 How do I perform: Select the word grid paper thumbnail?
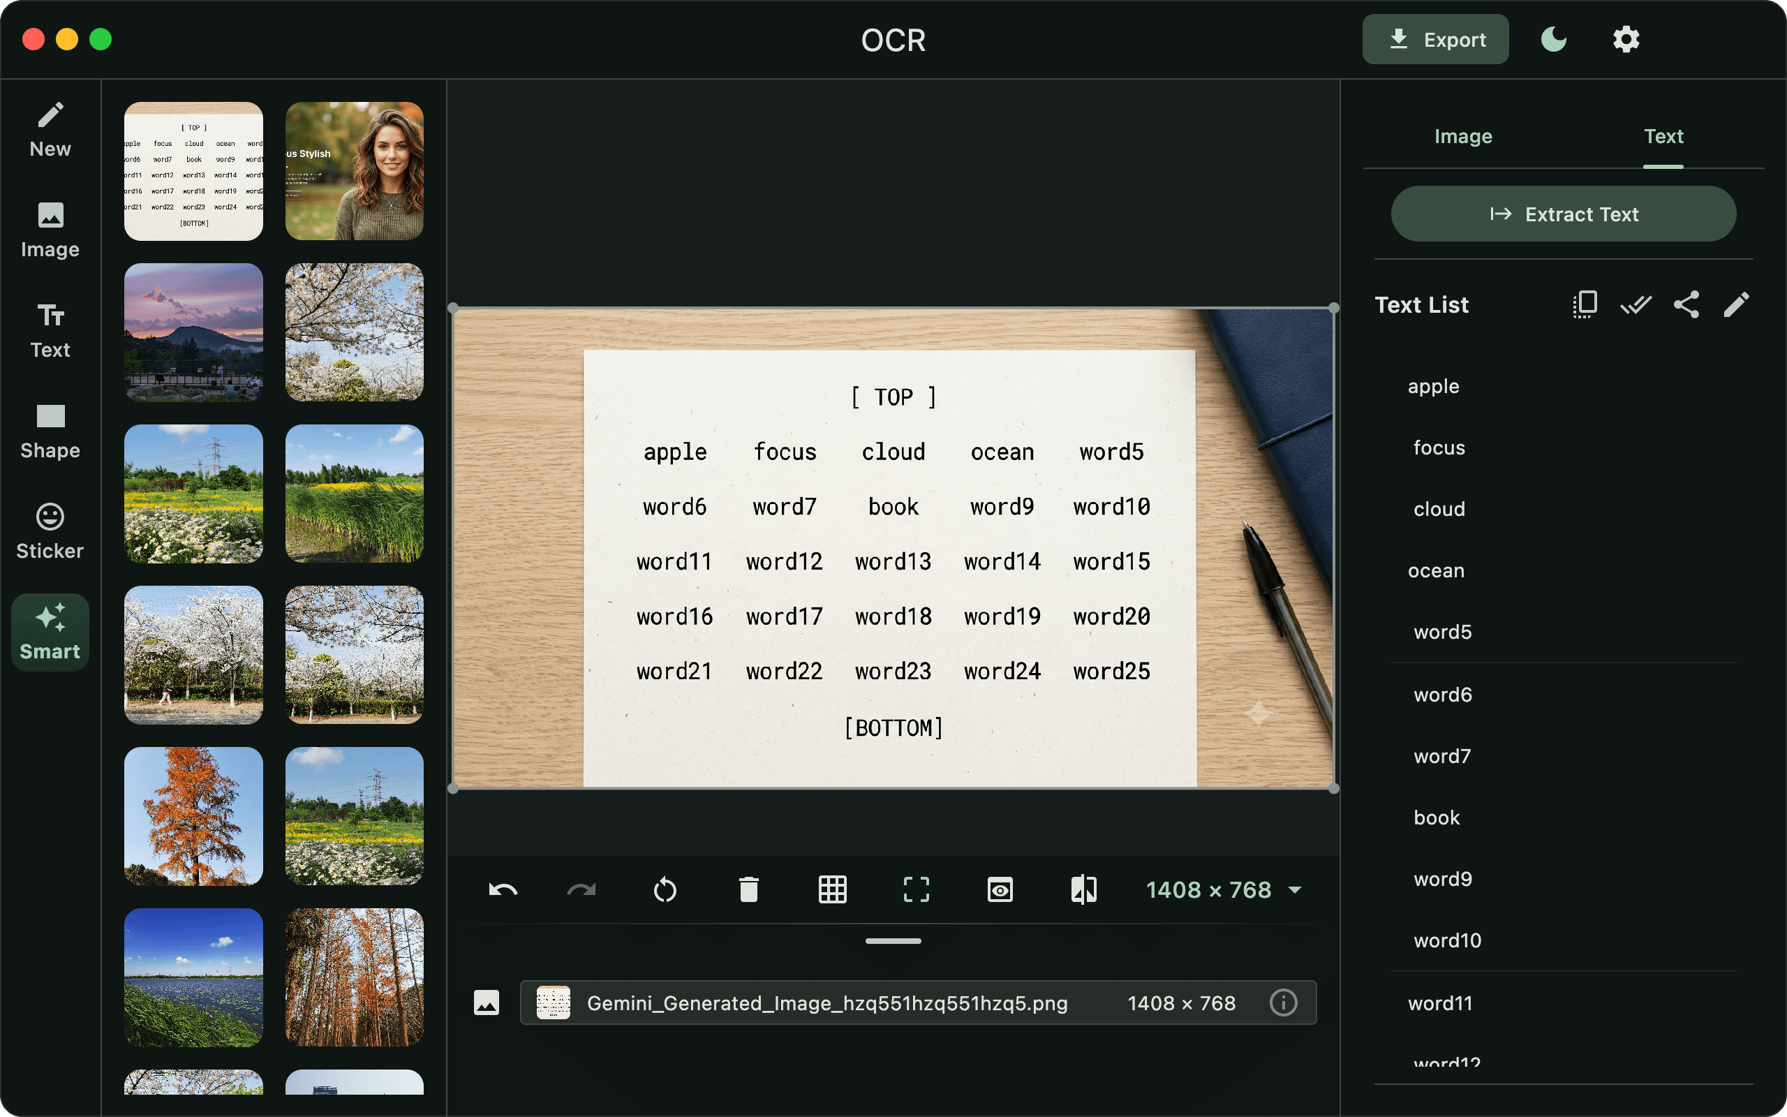pos(193,172)
